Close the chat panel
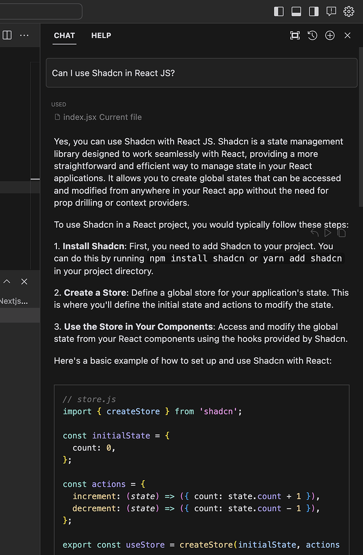 (348, 35)
